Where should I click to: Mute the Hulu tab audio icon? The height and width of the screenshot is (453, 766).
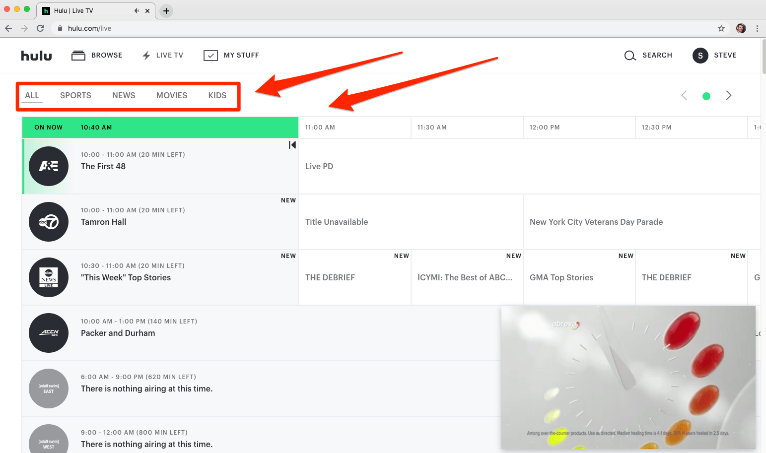pyautogui.click(x=137, y=10)
